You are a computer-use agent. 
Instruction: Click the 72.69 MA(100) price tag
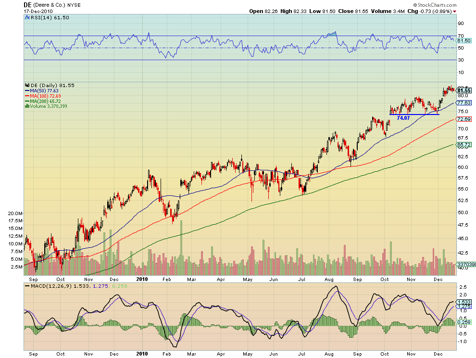coord(464,119)
